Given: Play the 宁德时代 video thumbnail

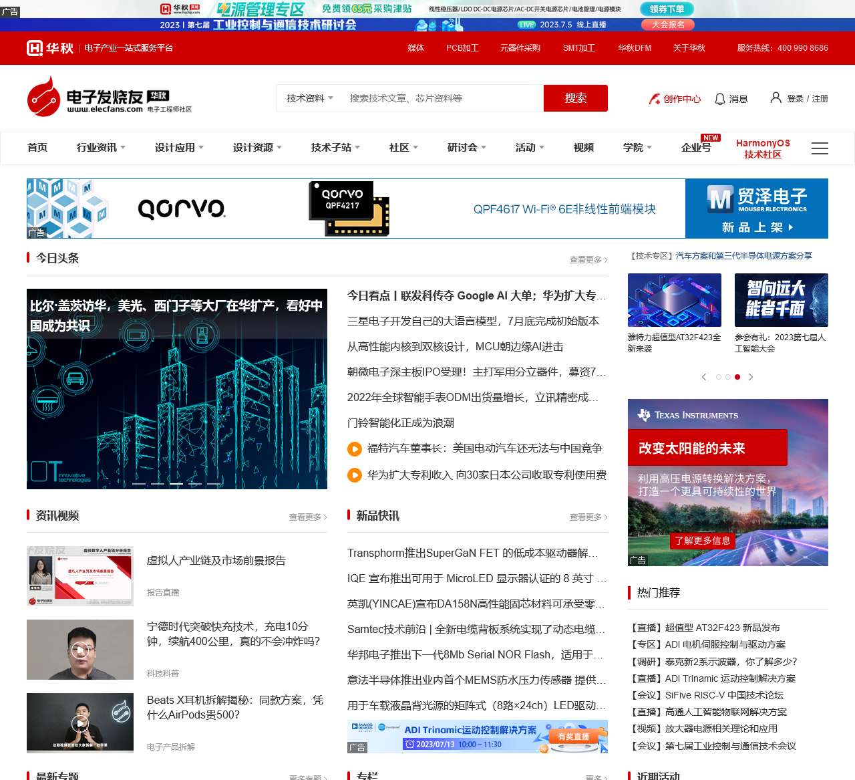Looking at the screenshot, I should 80,650.
